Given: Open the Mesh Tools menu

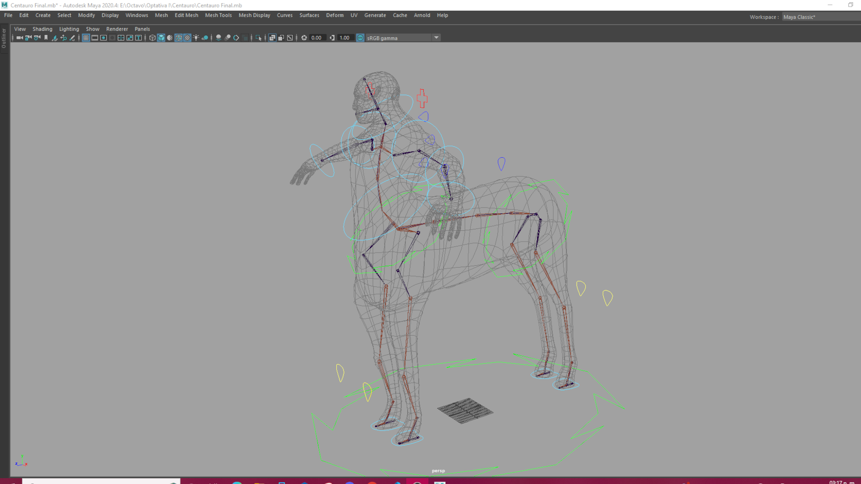Looking at the screenshot, I should pos(218,15).
